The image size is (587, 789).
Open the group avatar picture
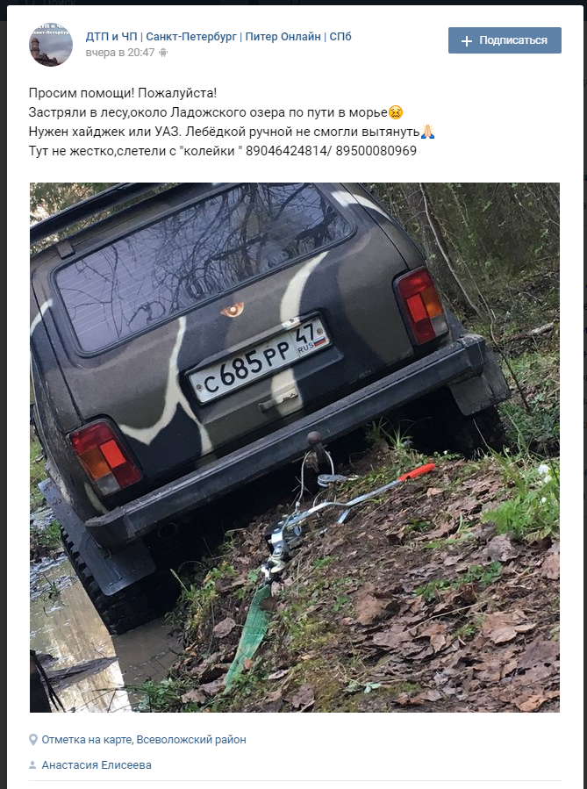point(51,44)
